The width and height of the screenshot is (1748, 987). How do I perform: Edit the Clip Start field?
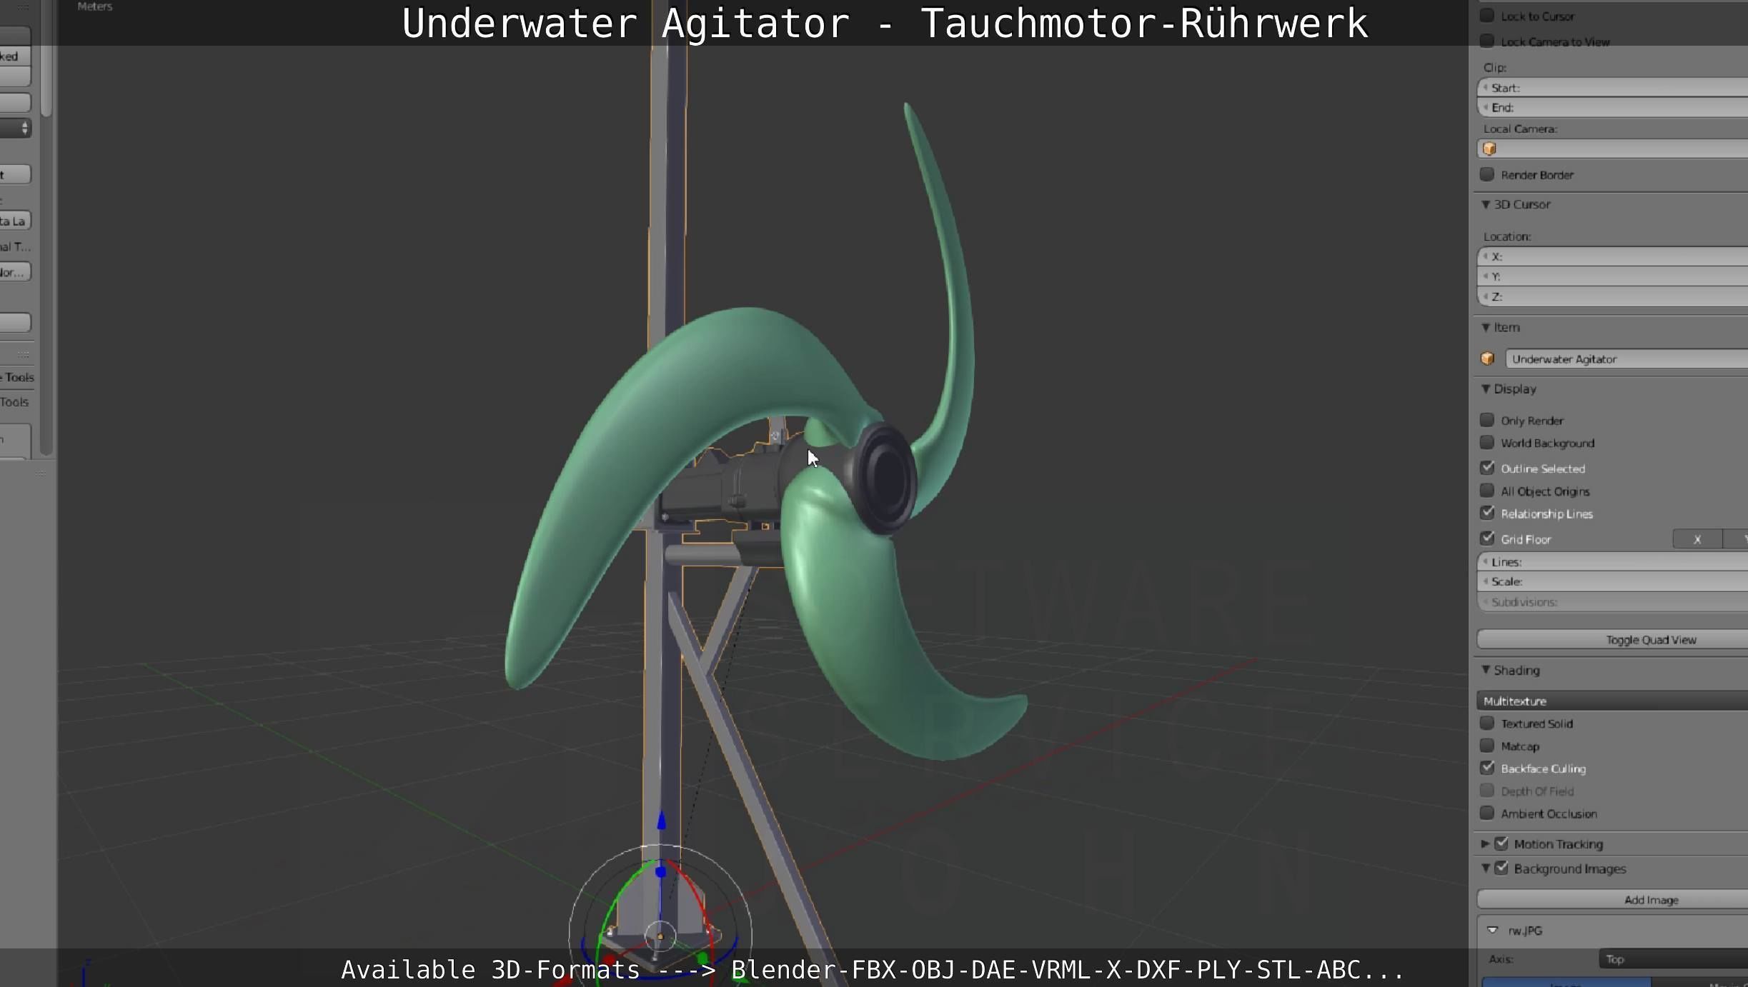click(1612, 88)
